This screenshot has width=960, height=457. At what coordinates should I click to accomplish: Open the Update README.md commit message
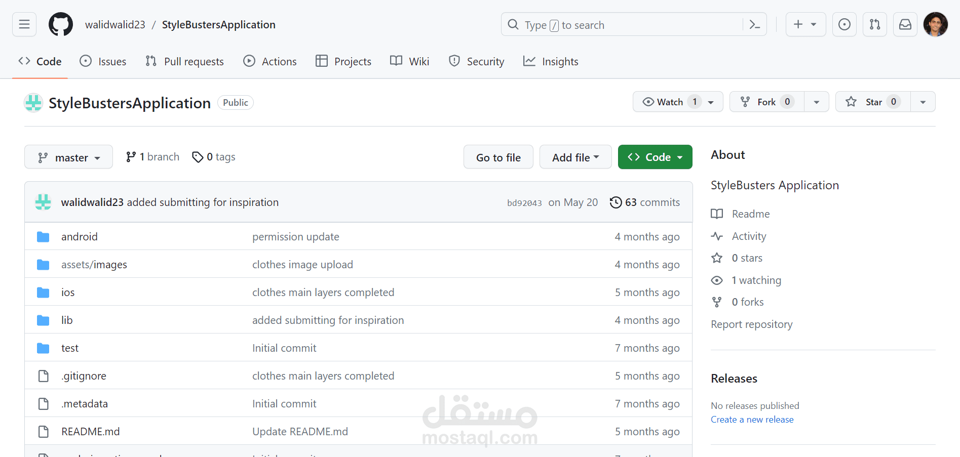[300, 431]
